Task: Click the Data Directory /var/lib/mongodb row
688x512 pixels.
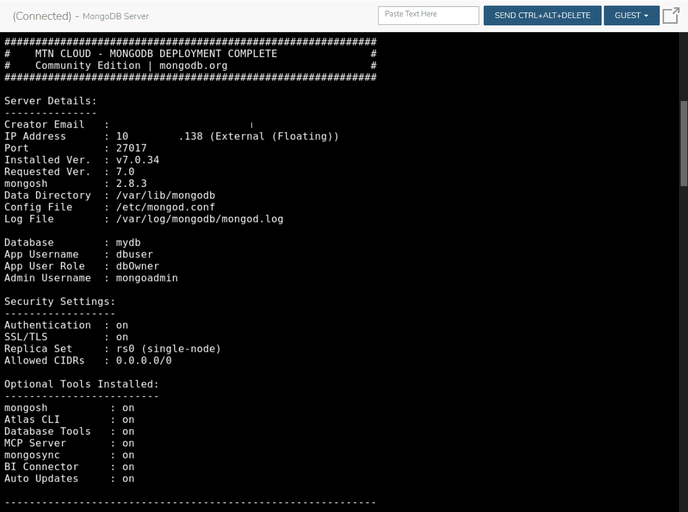Action: 110,196
